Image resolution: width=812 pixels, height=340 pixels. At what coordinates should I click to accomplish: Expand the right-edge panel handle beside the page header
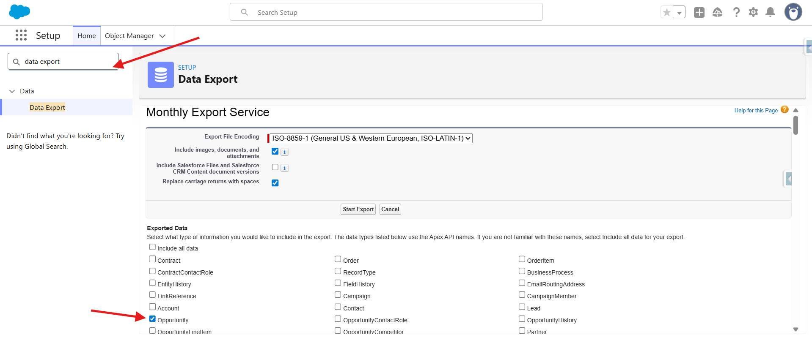coord(808,48)
